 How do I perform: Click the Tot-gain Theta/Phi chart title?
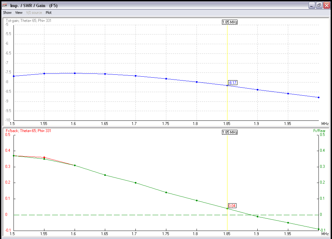29,21
